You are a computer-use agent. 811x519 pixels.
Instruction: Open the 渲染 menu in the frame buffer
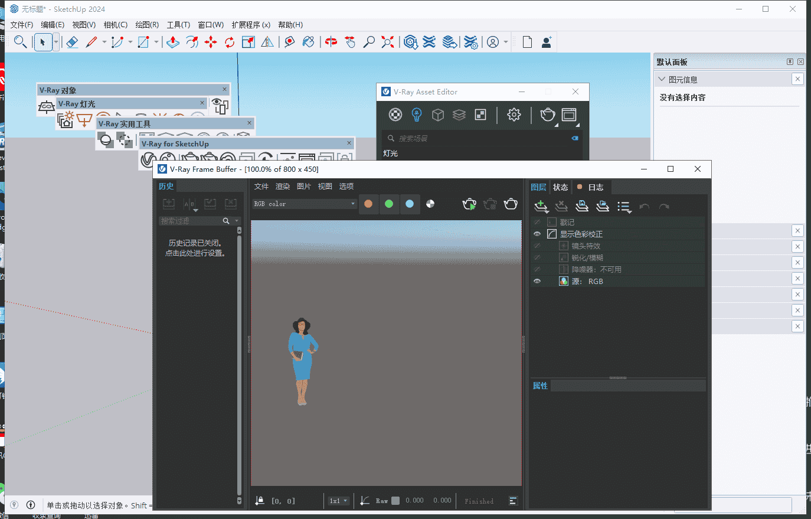282,186
